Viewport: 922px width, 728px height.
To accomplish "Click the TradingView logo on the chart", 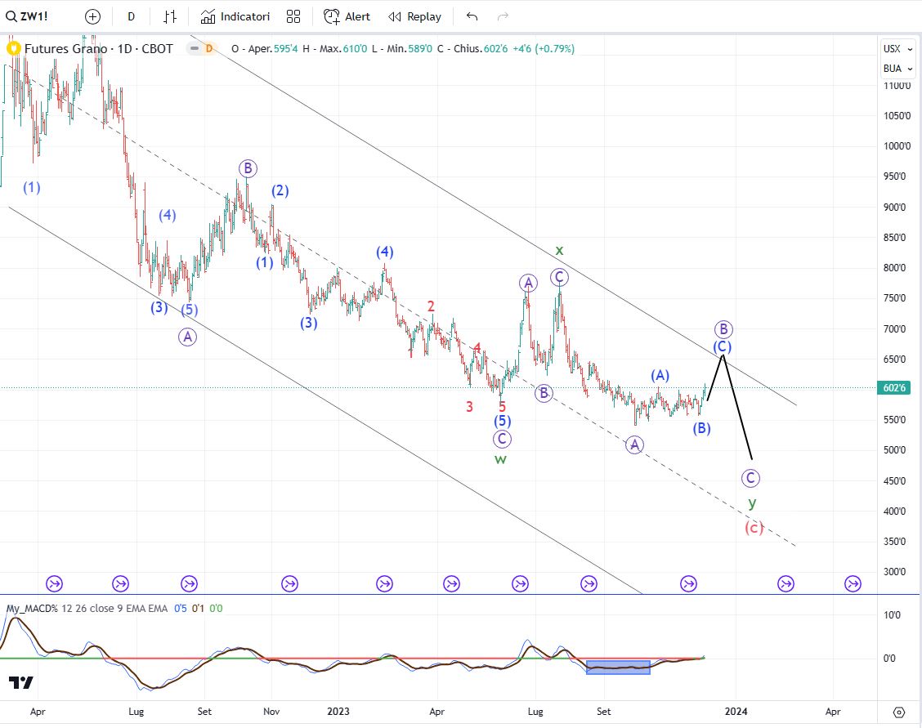I will (x=21, y=682).
